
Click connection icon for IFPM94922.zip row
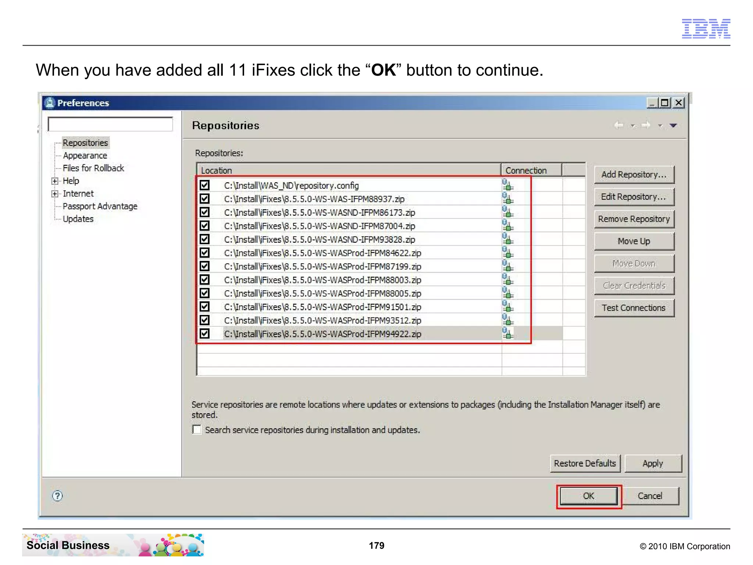coord(507,333)
